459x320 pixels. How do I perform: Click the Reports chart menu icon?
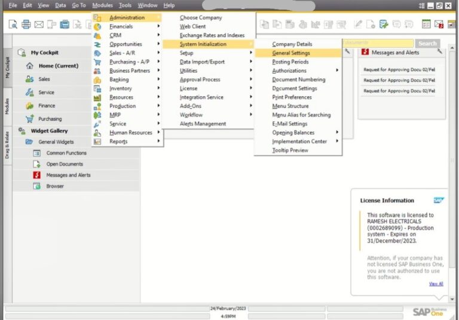pos(97,142)
